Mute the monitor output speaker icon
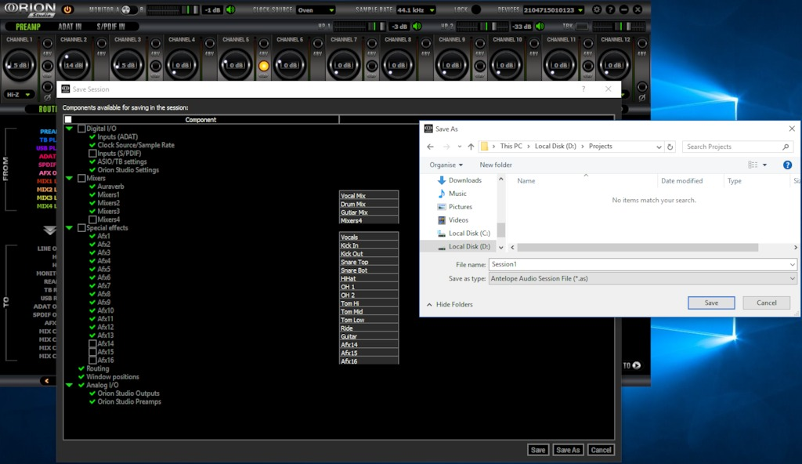 (231, 9)
